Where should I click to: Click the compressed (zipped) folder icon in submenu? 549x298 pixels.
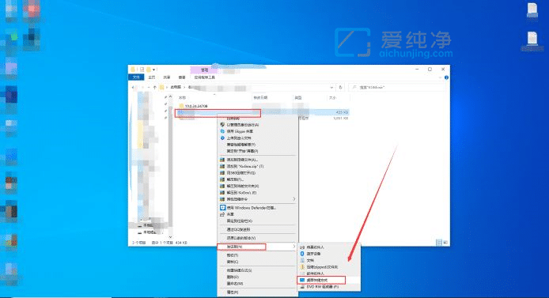pos(302,267)
